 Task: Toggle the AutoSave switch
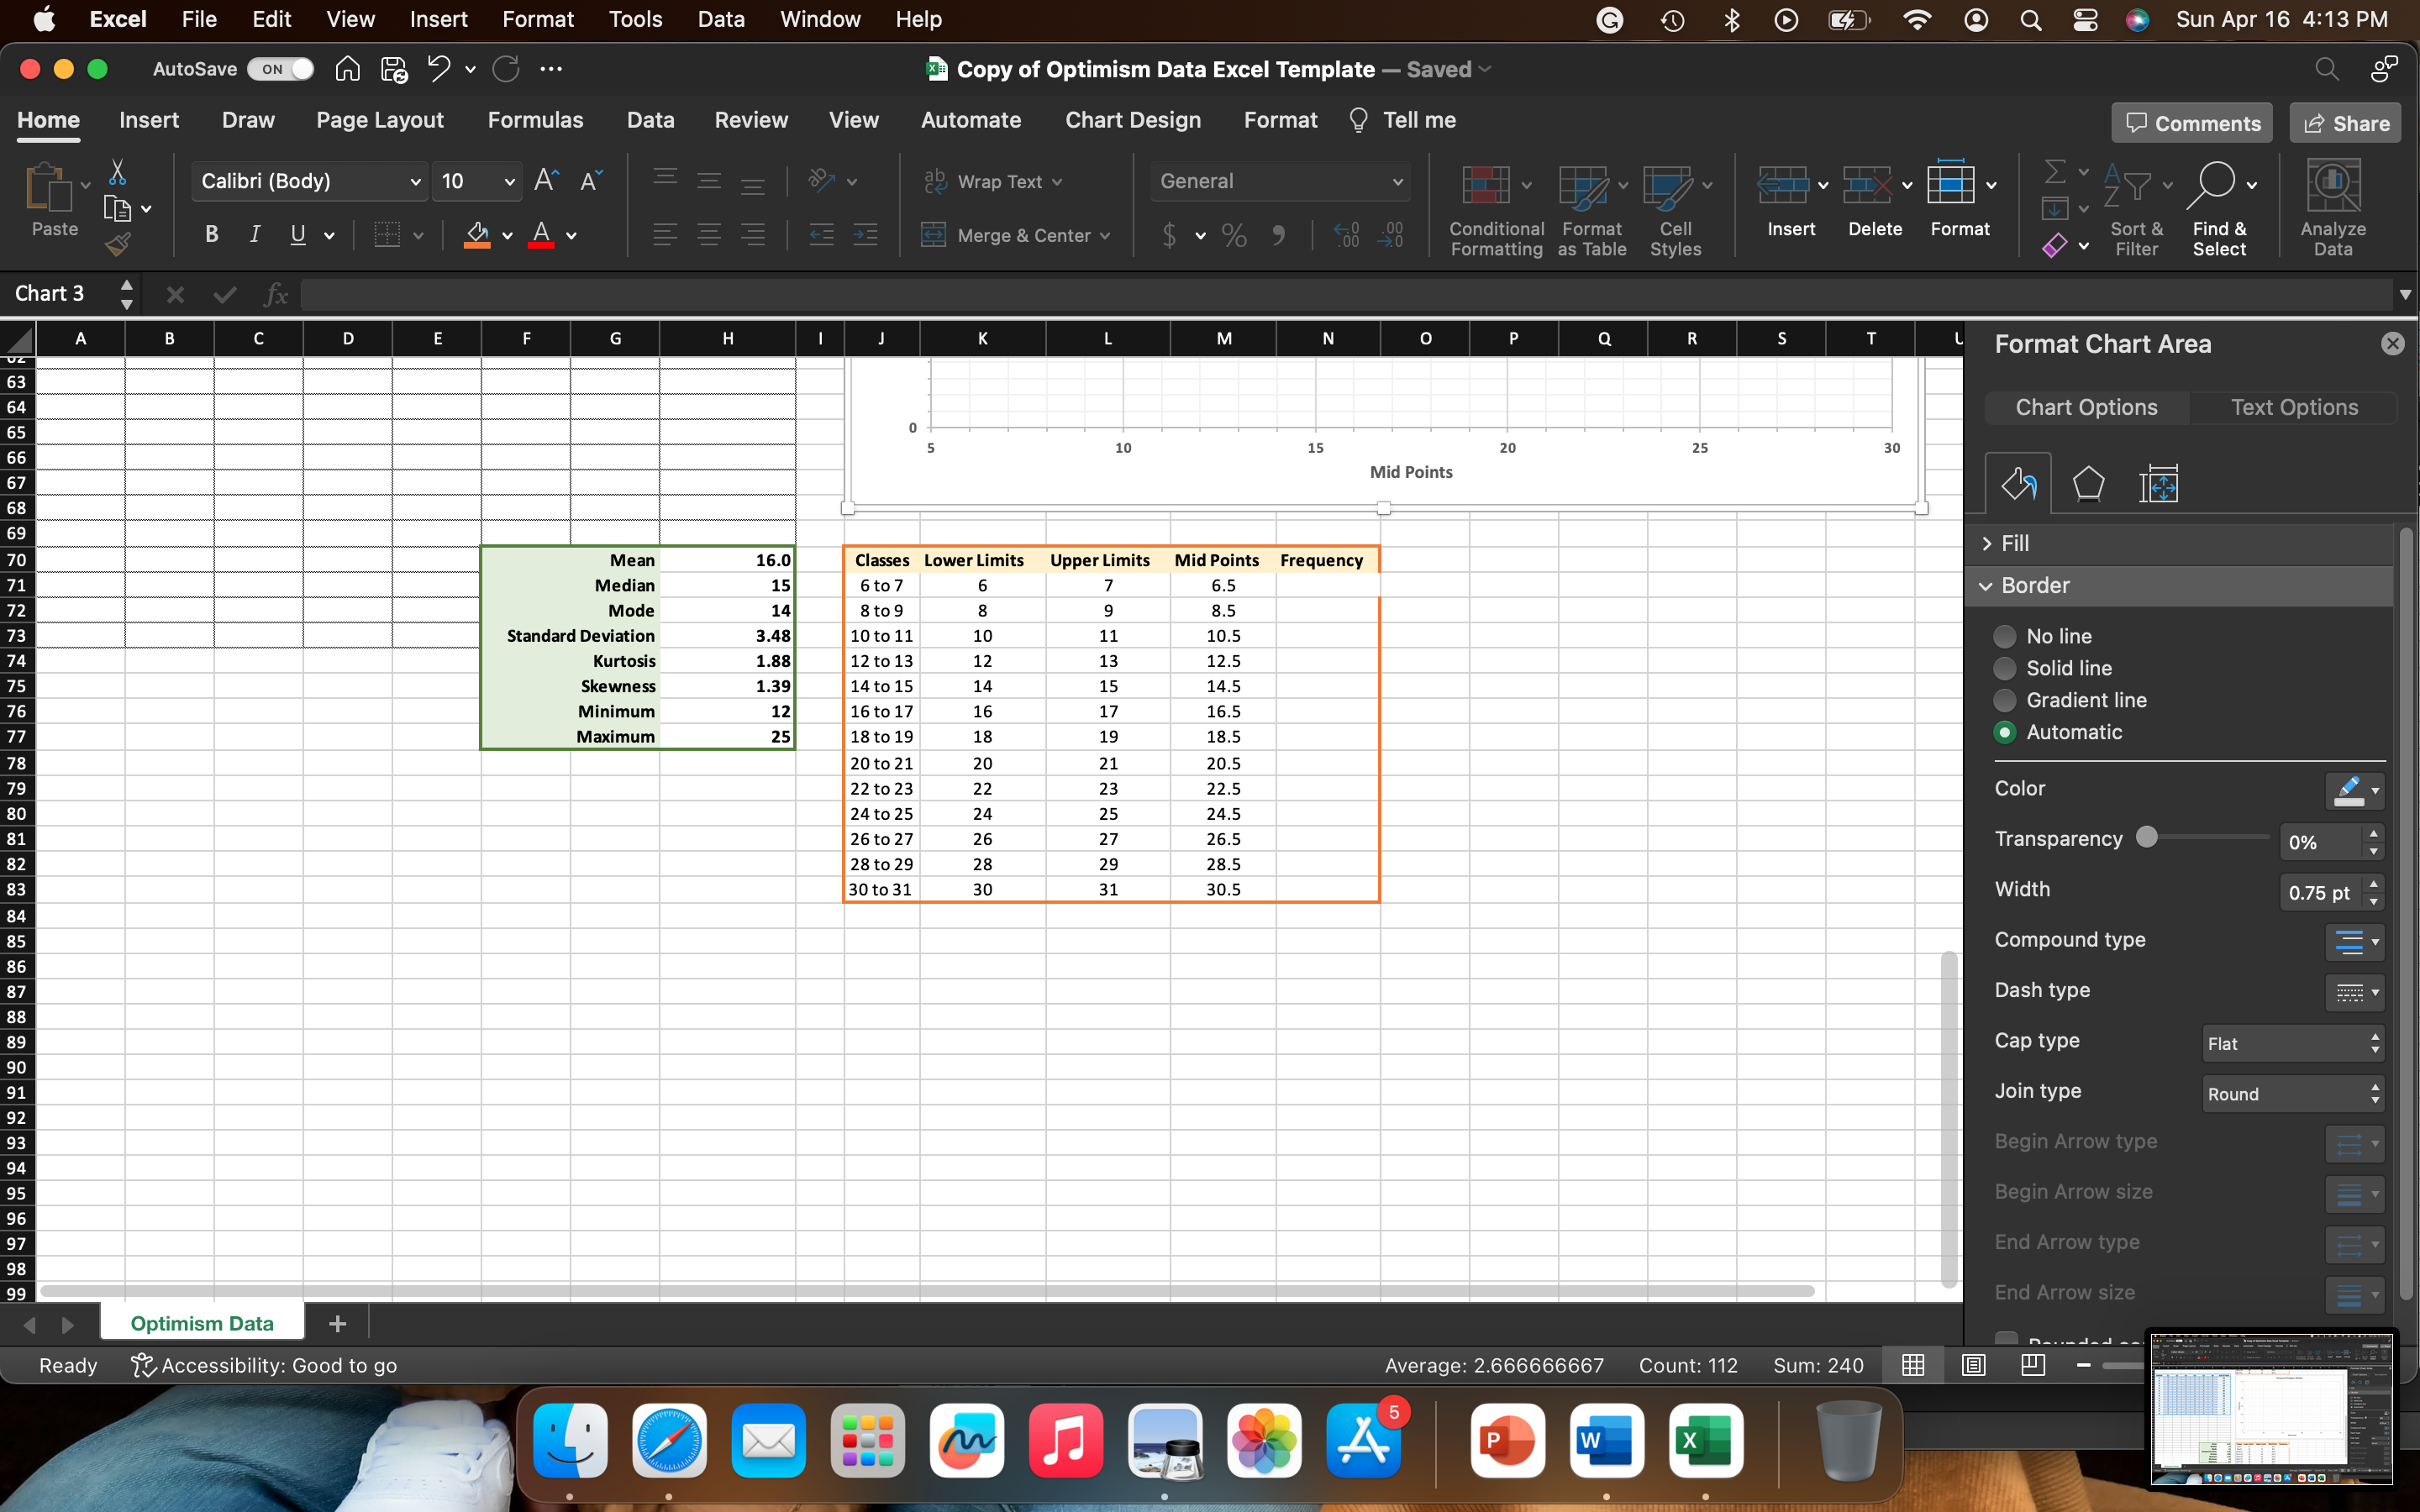281,69
